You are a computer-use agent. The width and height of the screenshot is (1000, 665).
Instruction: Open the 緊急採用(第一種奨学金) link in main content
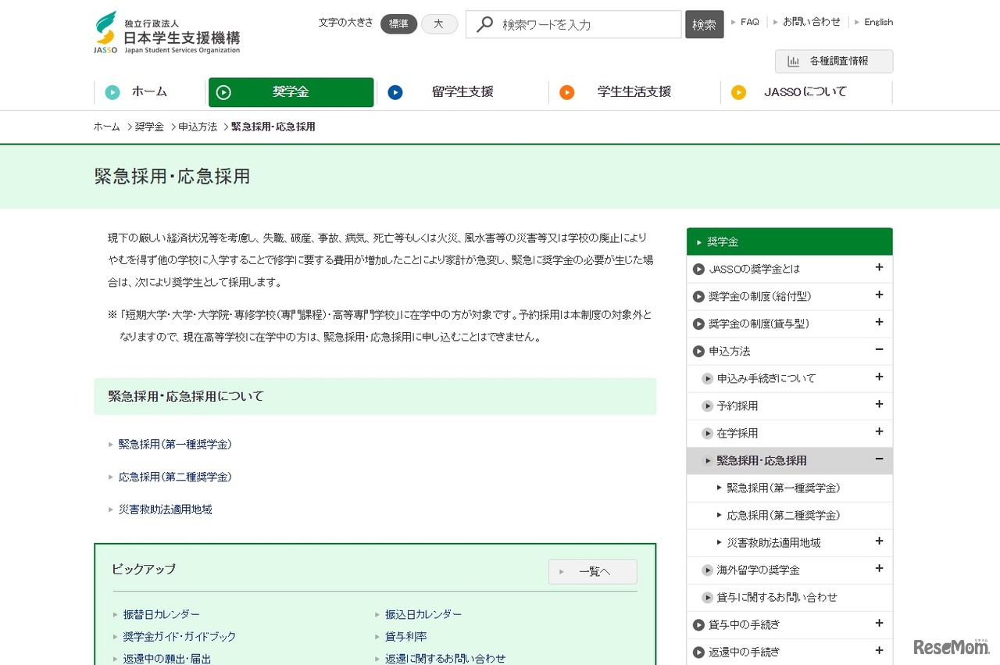coord(175,444)
